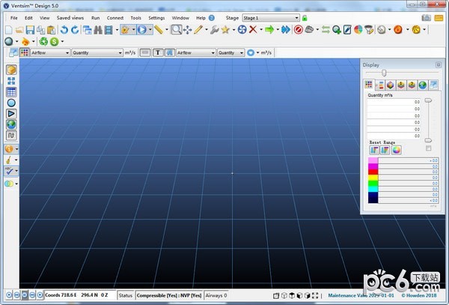This screenshot has height=305, width=449.
Task: Open the File menu
Action: (x=13, y=18)
